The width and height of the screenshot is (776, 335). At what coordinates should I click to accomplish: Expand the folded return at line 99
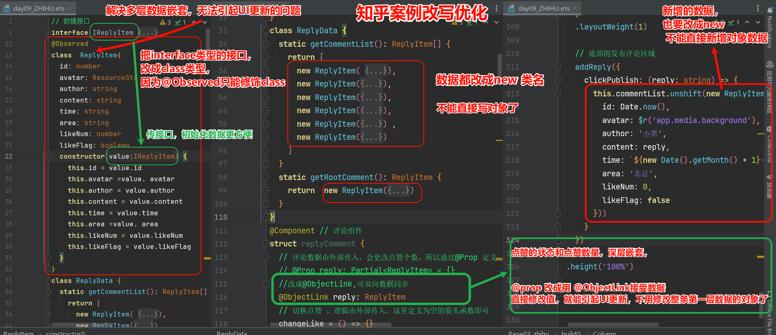[x=266, y=191]
